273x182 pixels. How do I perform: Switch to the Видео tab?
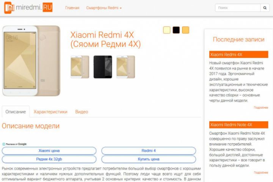pyautogui.click(x=82, y=111)
